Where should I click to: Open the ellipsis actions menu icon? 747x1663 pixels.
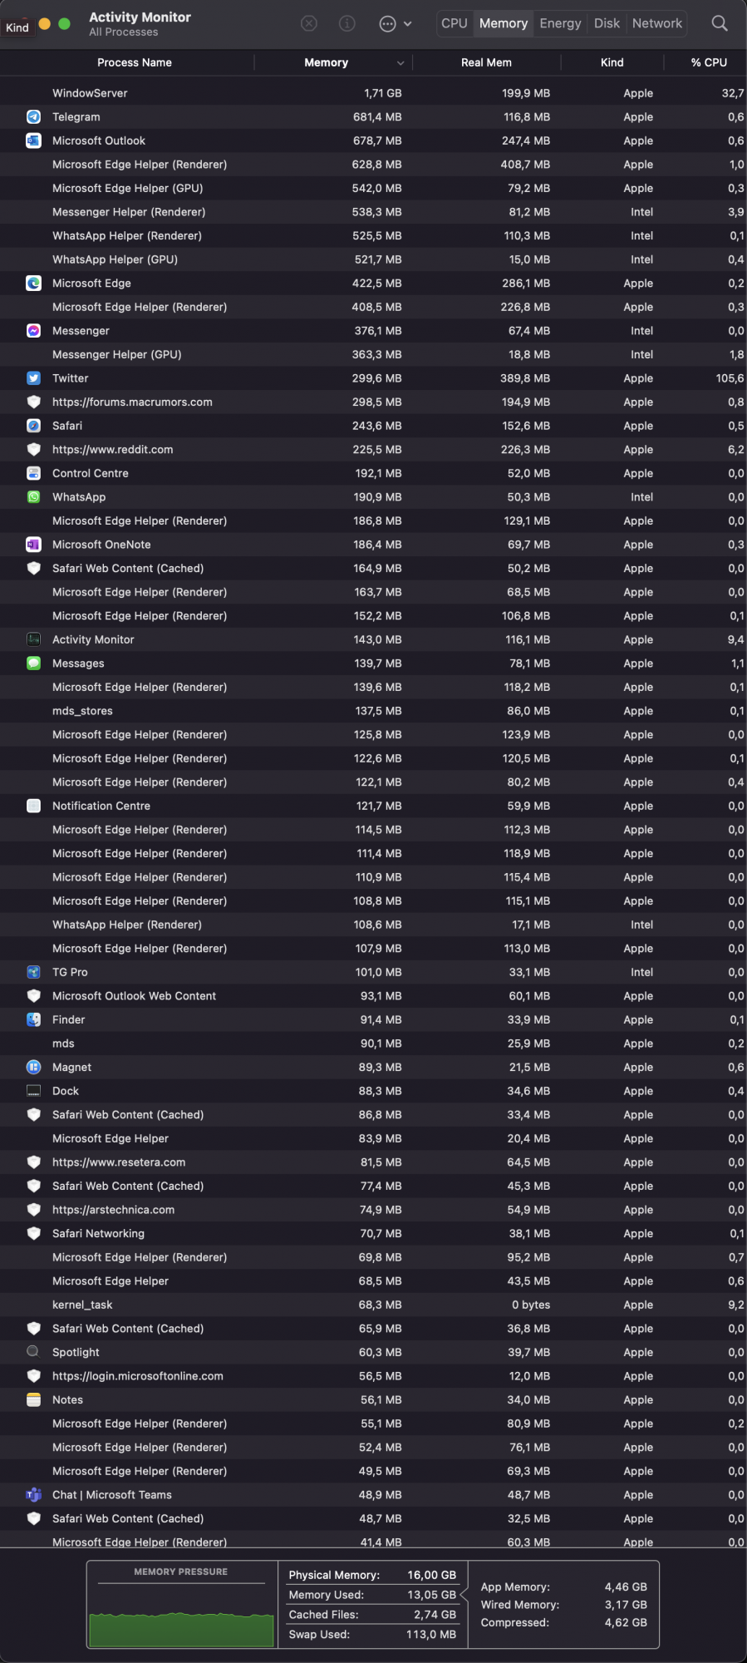[x=387, y=24]
